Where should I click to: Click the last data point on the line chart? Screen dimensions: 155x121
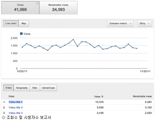[x=137, y=48]
